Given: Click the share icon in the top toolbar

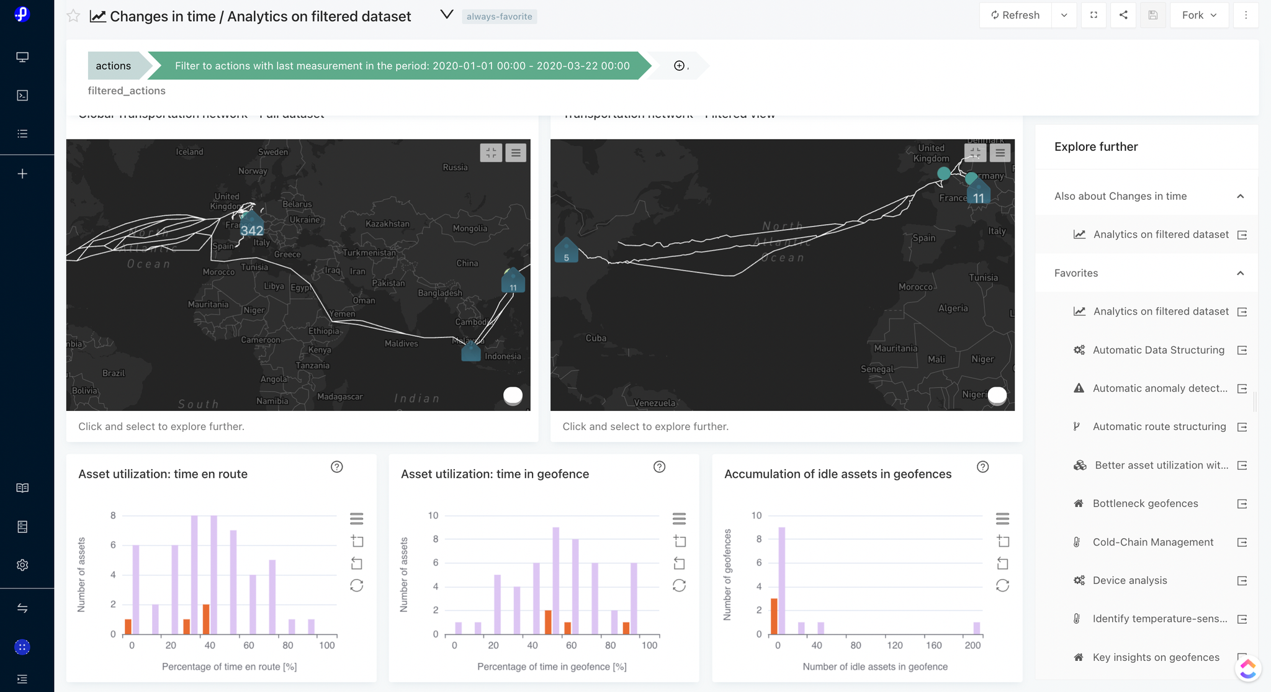Looking at the screenshot, I should coord(1123,15).
